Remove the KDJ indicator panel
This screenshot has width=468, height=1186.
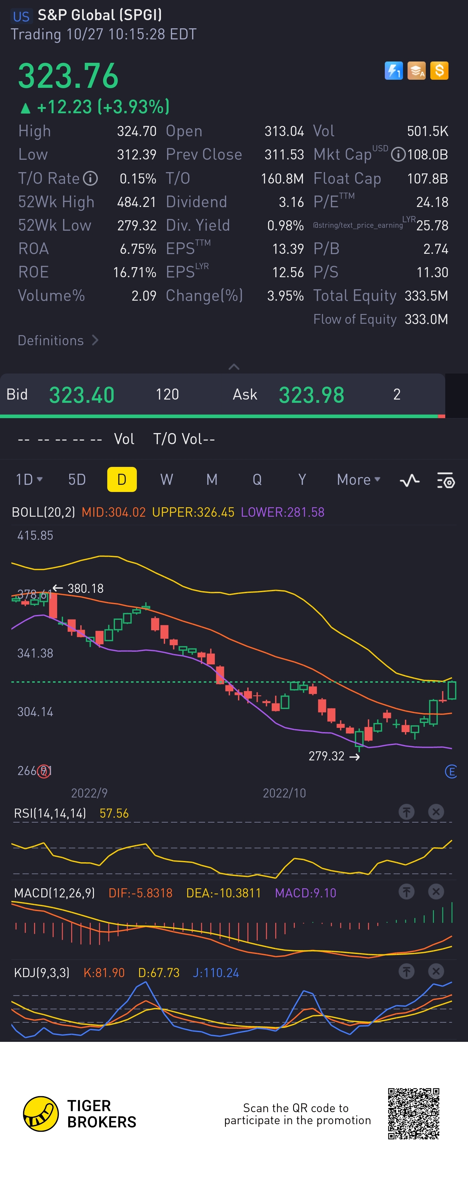pos(436,972)
